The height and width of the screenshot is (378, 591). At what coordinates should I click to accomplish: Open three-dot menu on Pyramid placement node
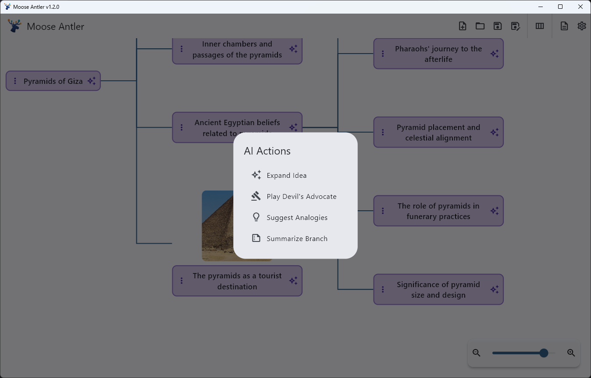(x=383, y=132)
